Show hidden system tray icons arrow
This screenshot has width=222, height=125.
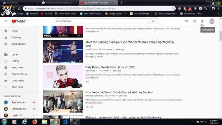(194, 122)
